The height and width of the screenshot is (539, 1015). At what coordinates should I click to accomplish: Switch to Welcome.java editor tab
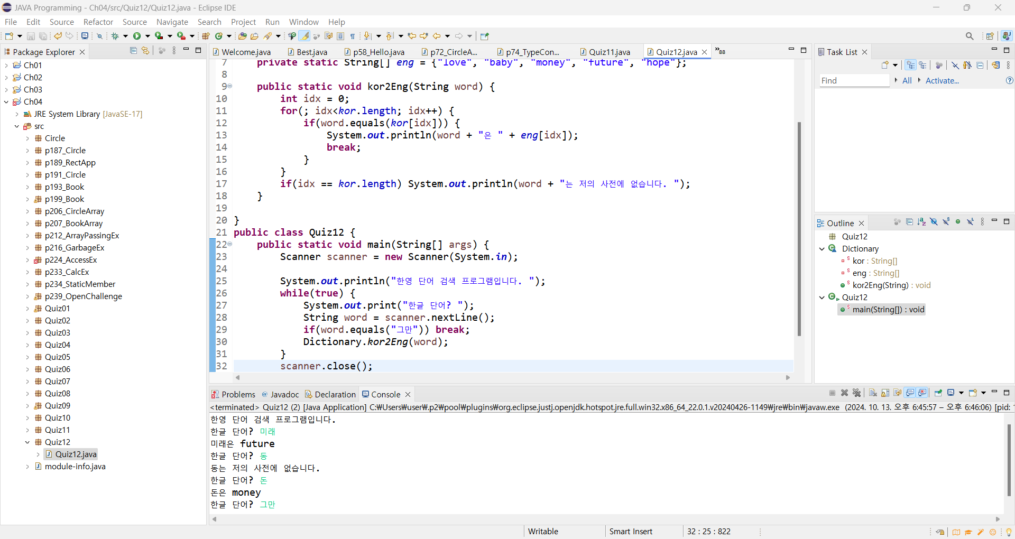tap(242, 52)
